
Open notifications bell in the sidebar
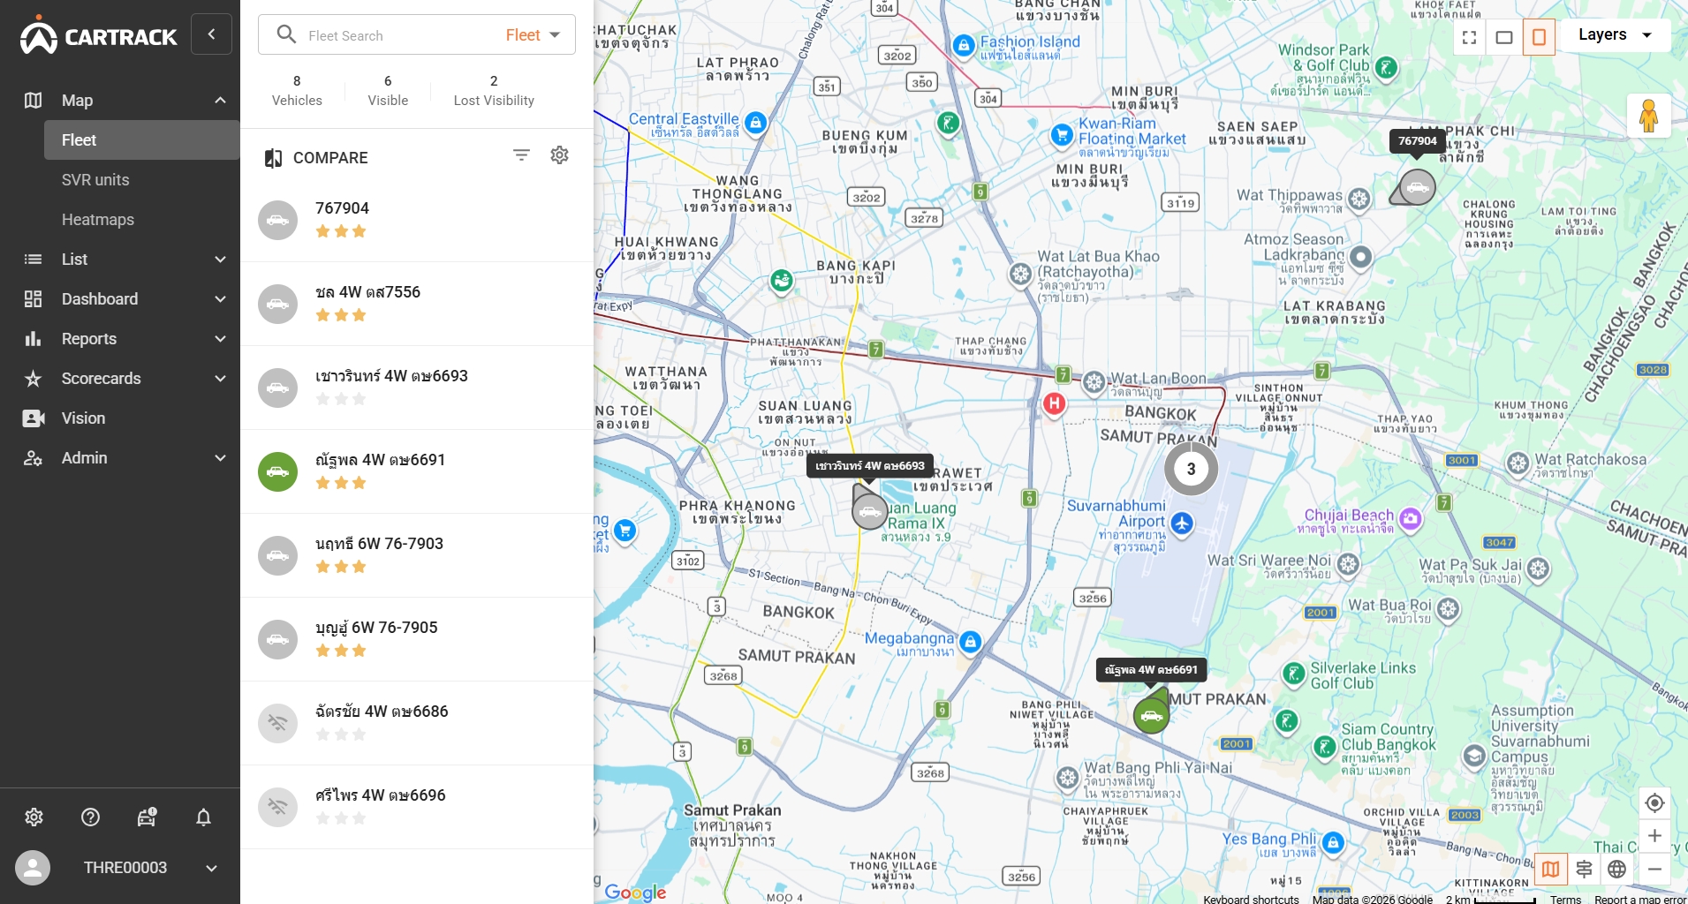click(203, 817)
